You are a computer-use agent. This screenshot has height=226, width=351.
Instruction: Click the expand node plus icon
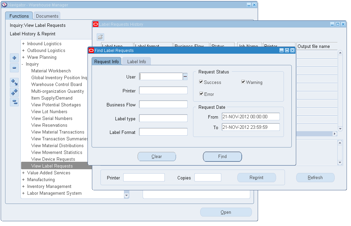point(14,58)
